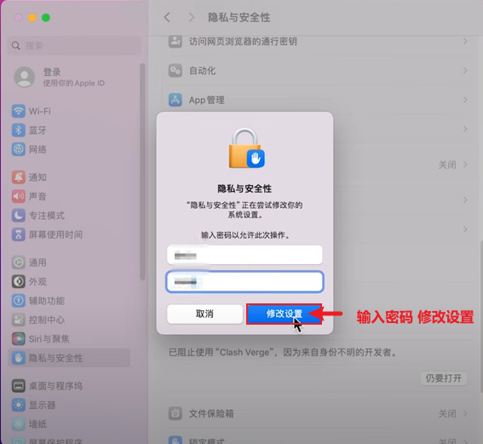This screenshot has width=483, height=444.
Task: Open Wi-Fi settings icon in sidebar
Action: pyautogui.click(x=19, y=111)
